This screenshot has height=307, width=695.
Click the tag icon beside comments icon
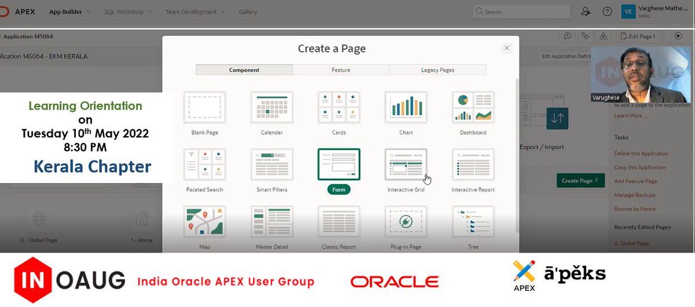(586, 36)
